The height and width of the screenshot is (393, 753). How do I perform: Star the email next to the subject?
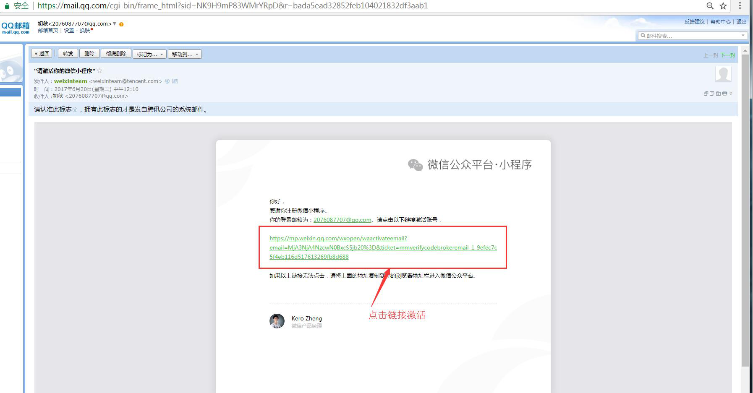tap(99, 70)
